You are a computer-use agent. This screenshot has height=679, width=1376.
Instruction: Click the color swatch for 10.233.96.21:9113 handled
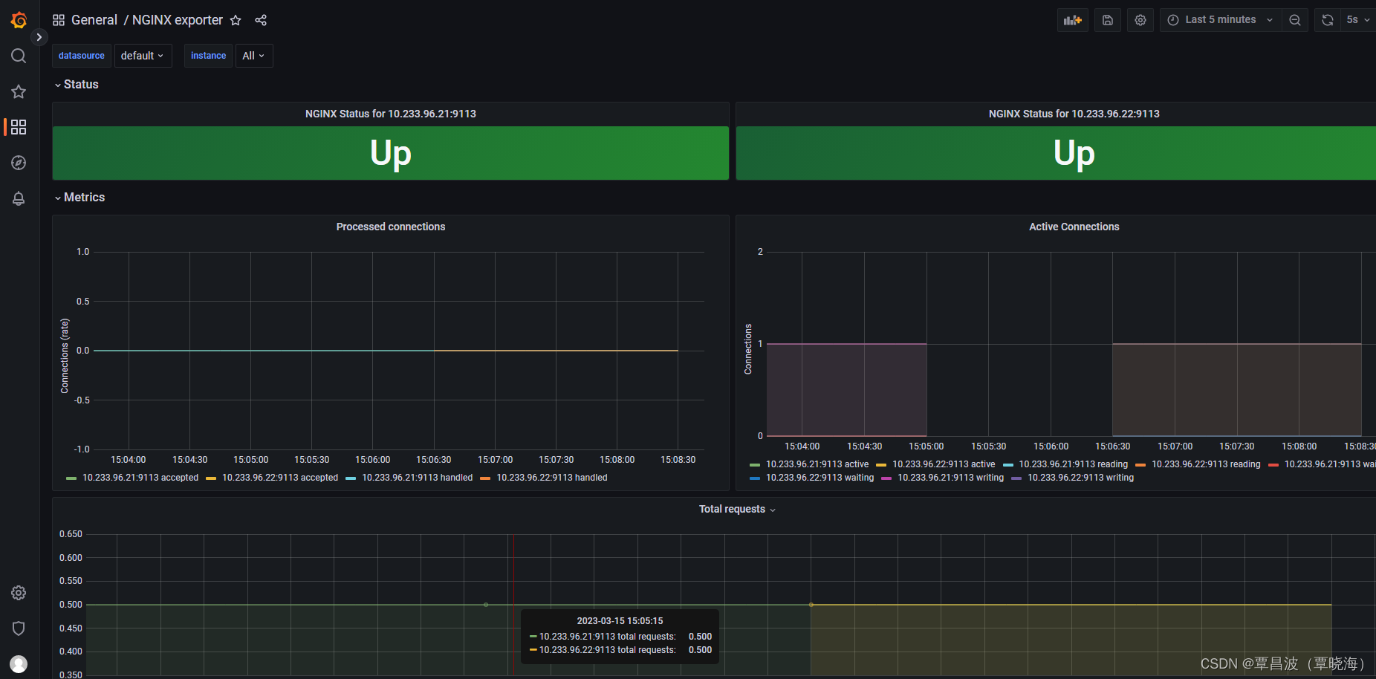coord(350,478)
